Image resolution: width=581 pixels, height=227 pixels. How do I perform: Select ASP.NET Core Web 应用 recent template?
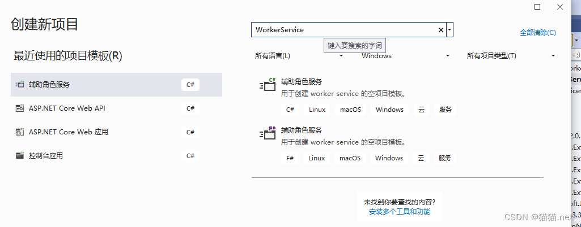[x=116, y=132]
